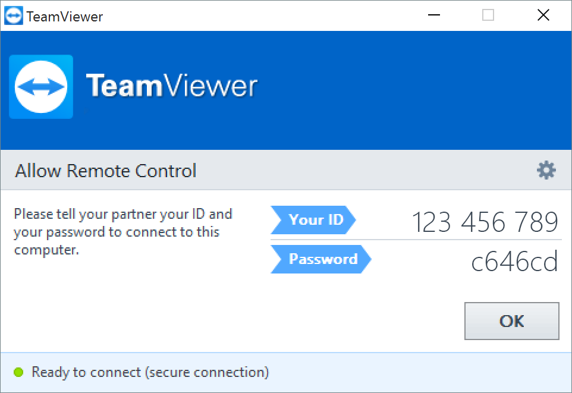Click the TeamViewer logo icon
The image size is (572, 393).
pyautogui.click(x=40, y=86)
